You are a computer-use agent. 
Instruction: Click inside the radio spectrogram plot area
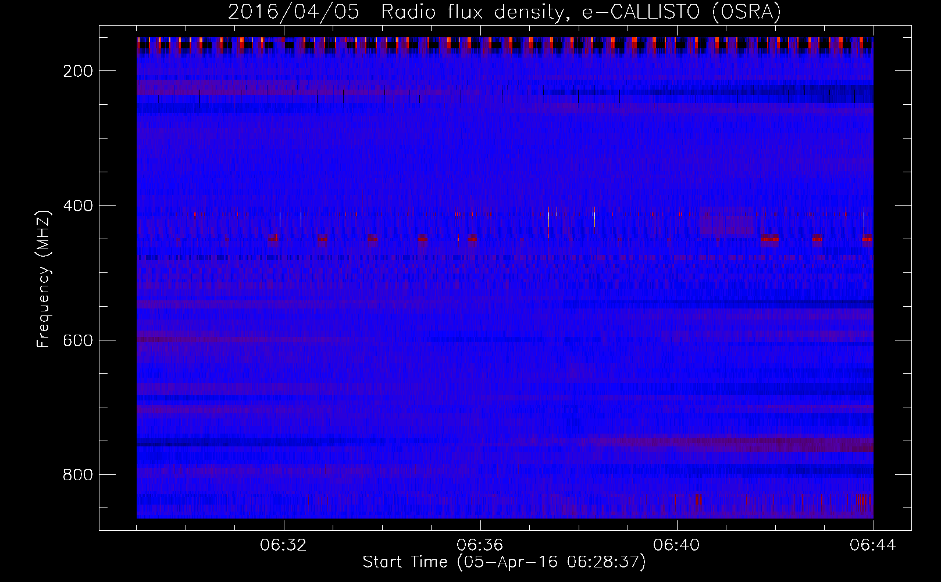505,278
